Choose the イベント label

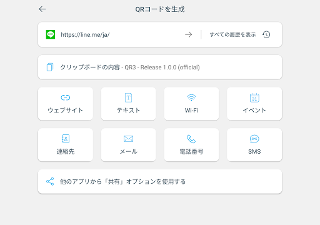[254, 110]
